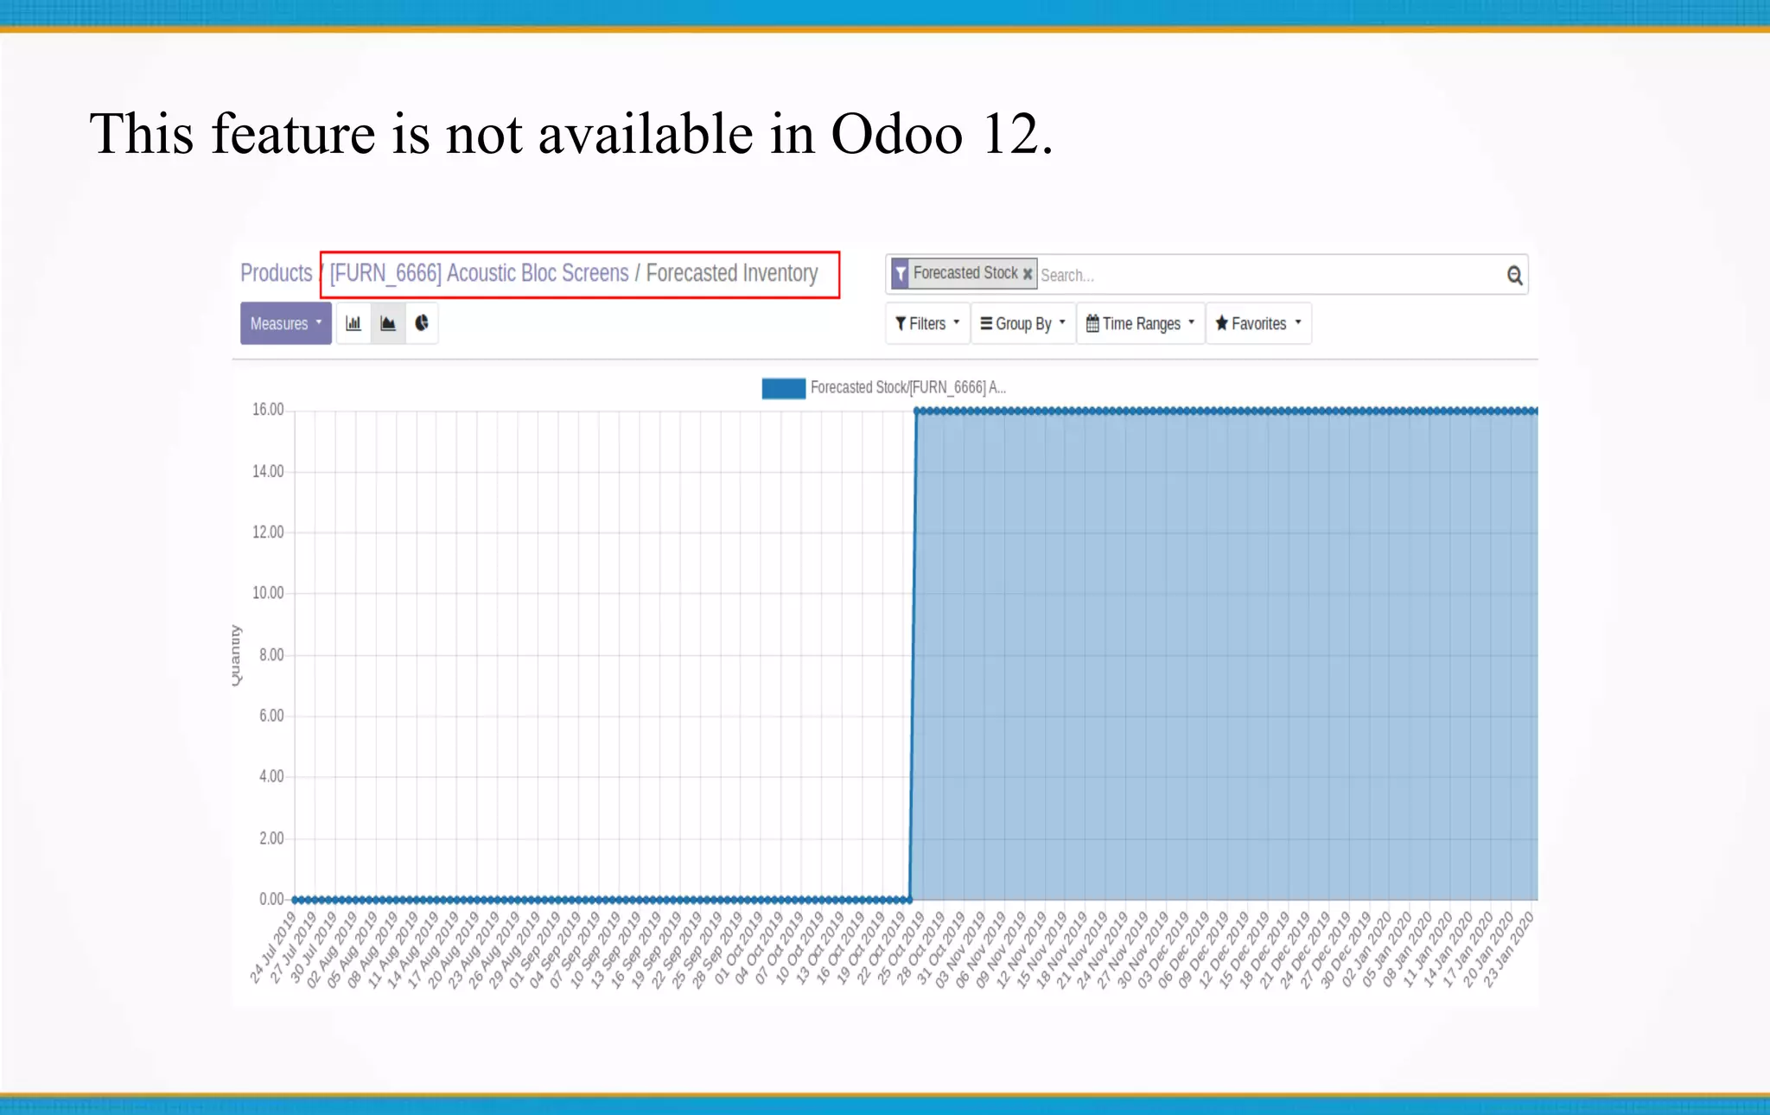1770x1115 pixels.
Task: Click the 0.00 y-axis label
Action: 271,899
